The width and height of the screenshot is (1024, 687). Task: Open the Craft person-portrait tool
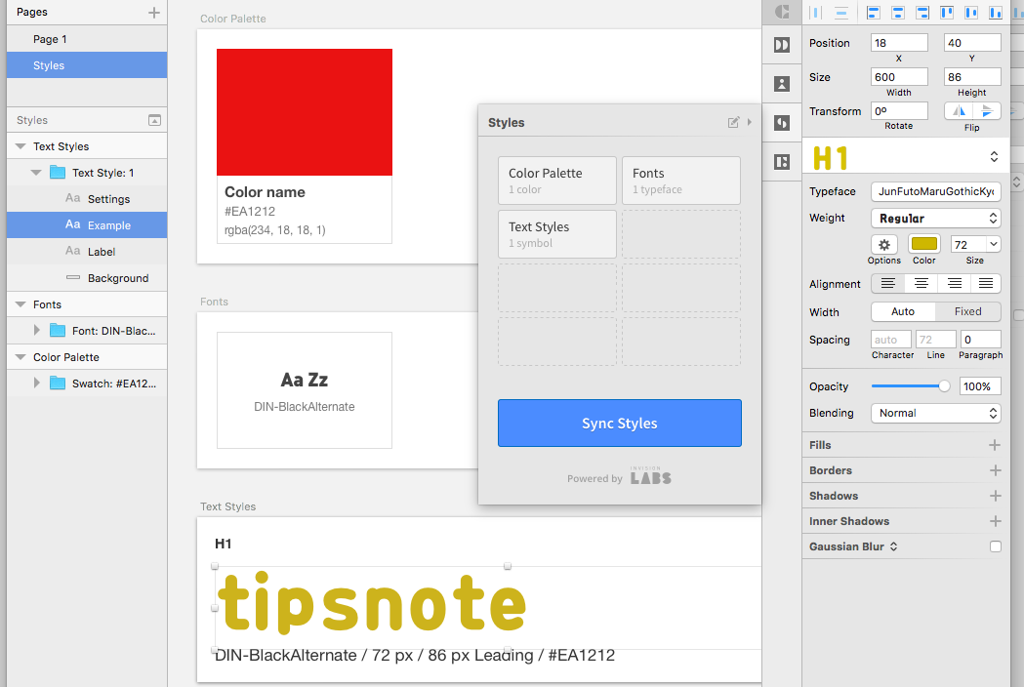782,84
